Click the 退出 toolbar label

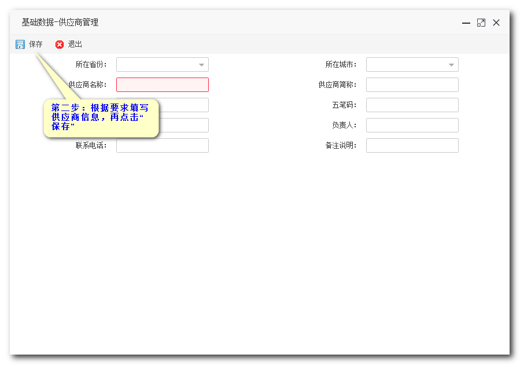(x=75, y=44)
